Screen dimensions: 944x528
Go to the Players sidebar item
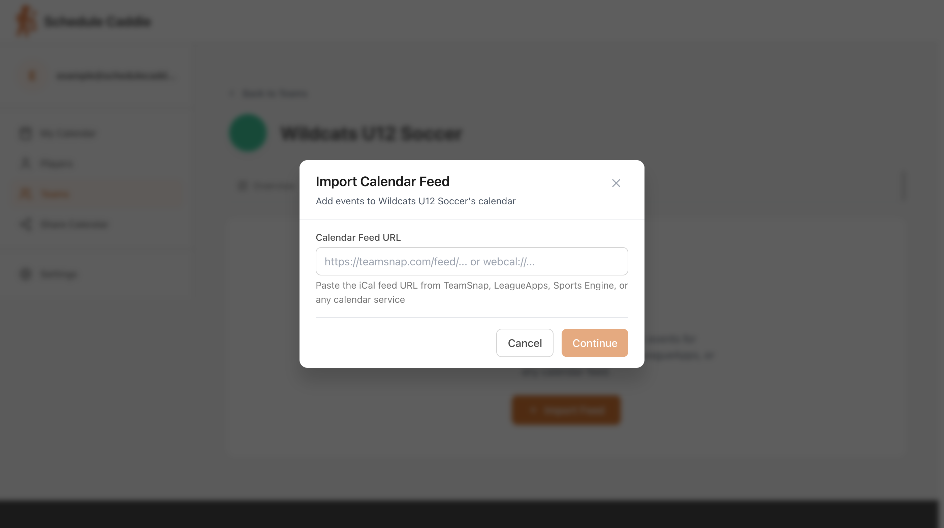[x=57, y=164]
